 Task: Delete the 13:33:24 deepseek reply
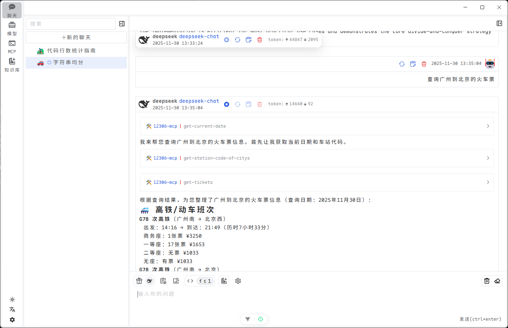click(260, 40)
